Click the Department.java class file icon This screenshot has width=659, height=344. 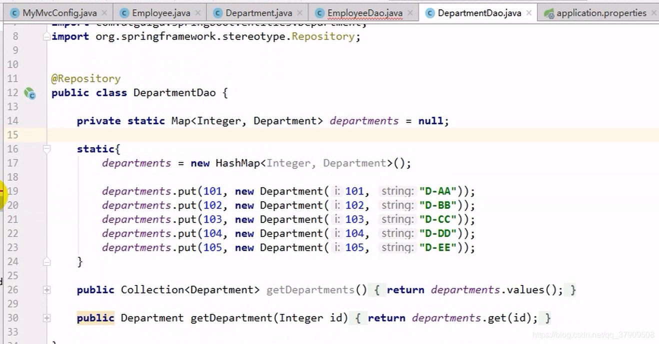[x=217, y=13]
